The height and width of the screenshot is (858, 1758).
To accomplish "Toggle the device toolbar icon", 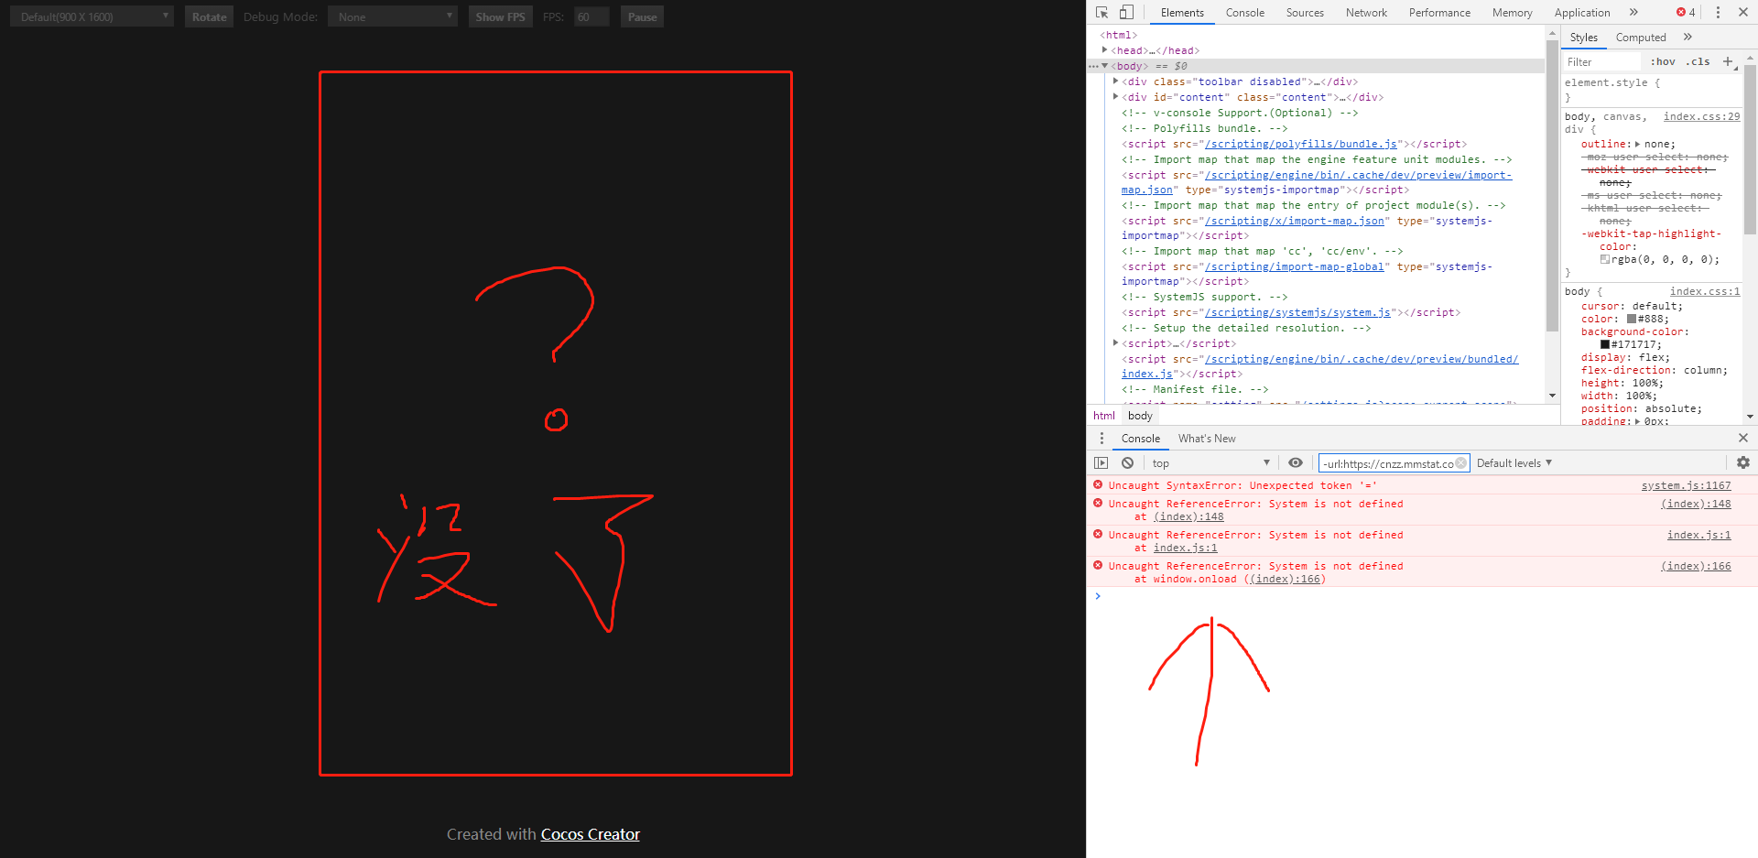I will [1126, 13].
